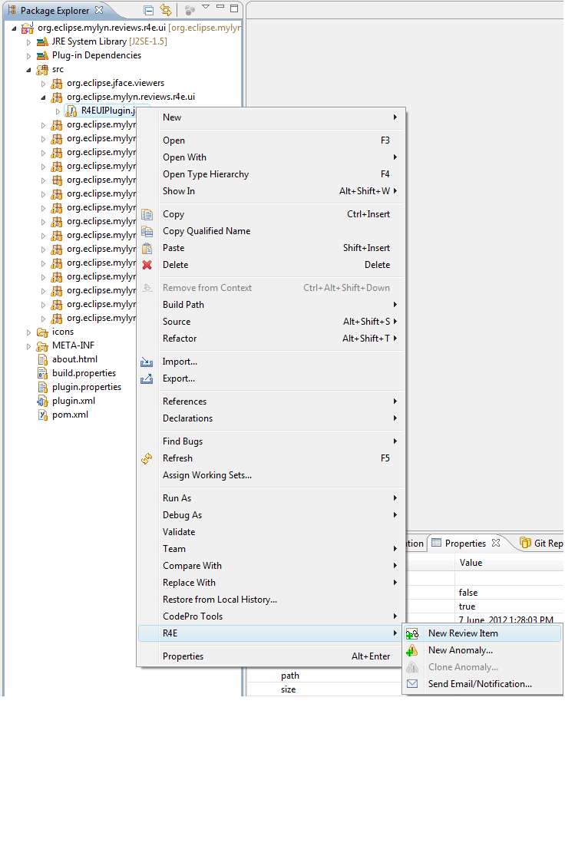Click the R4EUIPlugin java file icon
Image resolution: width=565 pixels, height=856 pixels.
click(71, 111)
